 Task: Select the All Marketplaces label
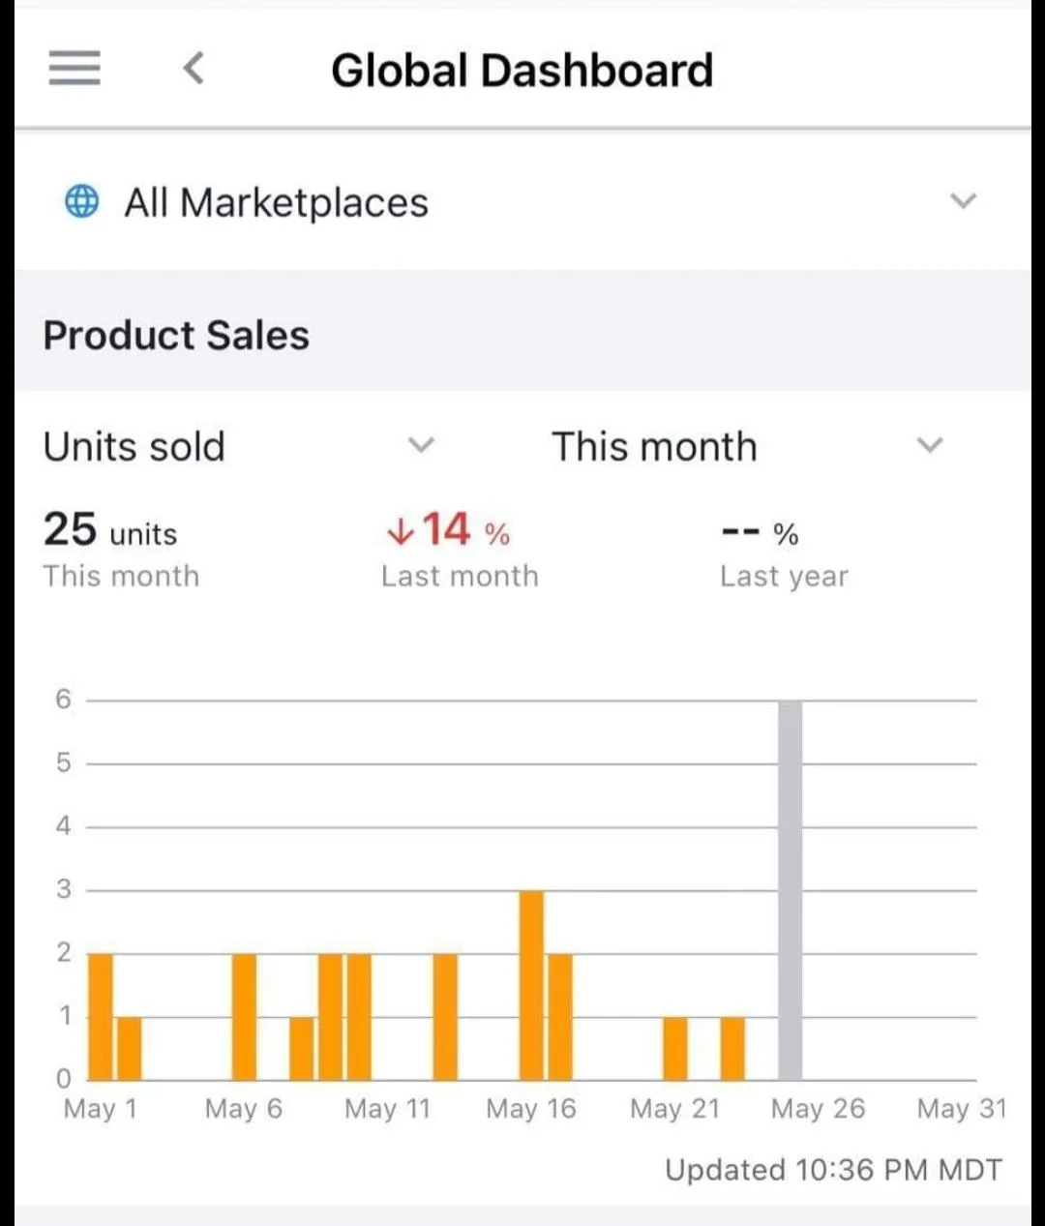[276, 202]
